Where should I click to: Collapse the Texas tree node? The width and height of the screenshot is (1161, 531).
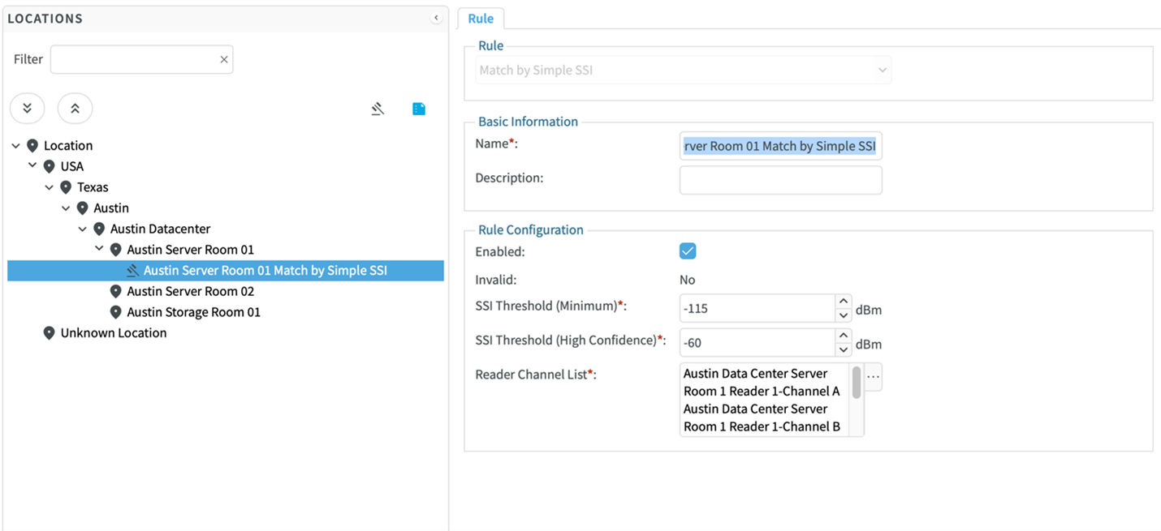coord(49,187)
